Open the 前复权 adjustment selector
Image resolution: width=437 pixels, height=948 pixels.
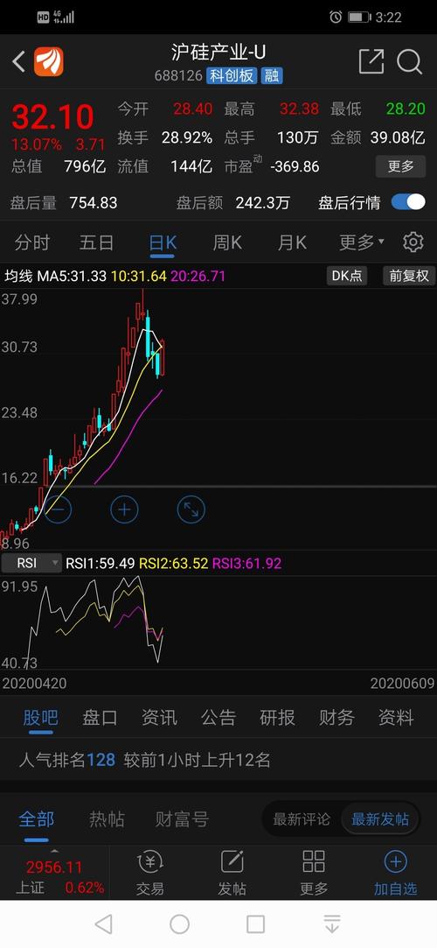409,276
